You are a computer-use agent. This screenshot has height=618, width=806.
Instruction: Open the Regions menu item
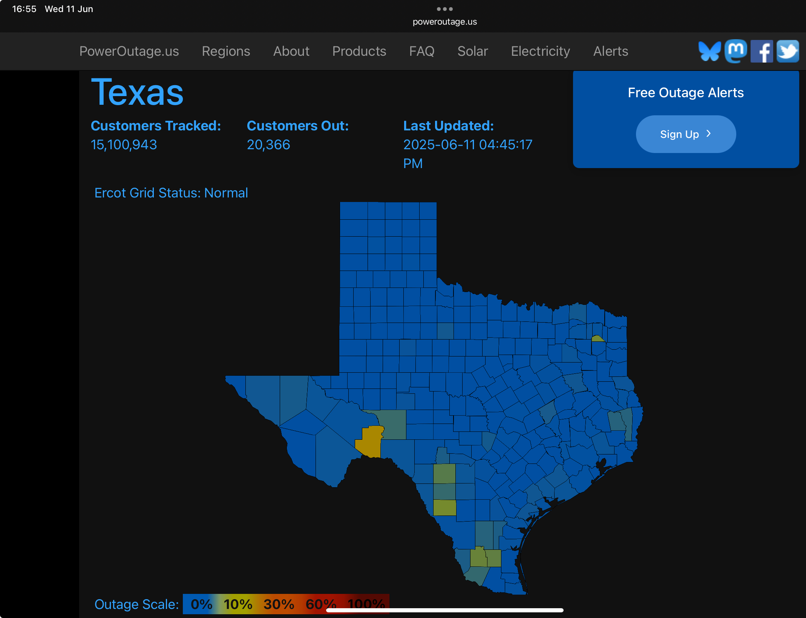[x=226, y=51]
